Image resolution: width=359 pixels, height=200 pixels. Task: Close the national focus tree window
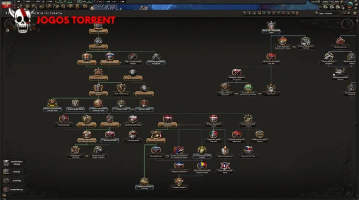coord(355,13)
